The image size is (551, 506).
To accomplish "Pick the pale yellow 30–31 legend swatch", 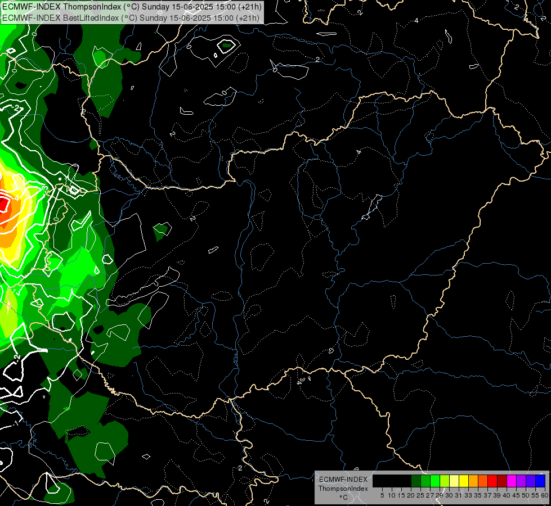I will coord(454,481).
